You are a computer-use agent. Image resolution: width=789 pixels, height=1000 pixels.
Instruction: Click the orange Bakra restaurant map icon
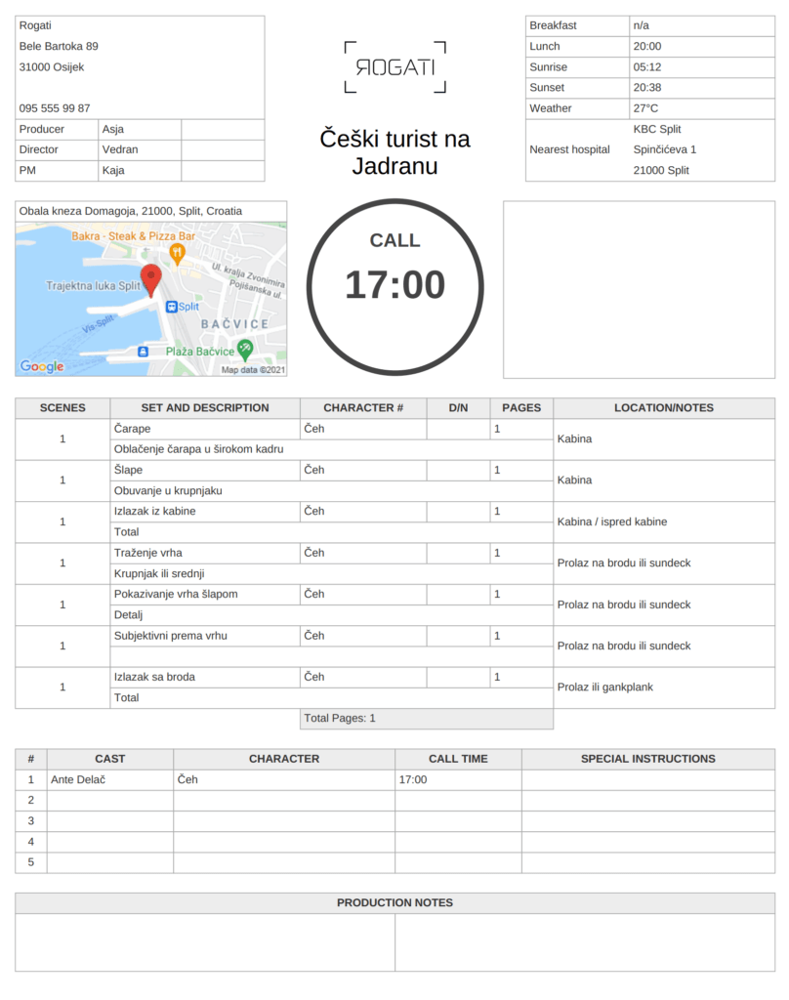(177, 253)
